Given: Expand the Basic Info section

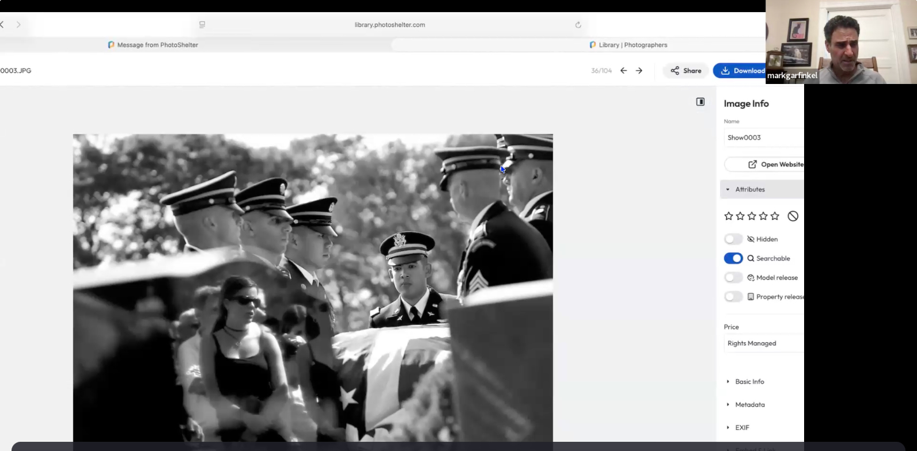Looking at the screenshot, I should [749, 381].
